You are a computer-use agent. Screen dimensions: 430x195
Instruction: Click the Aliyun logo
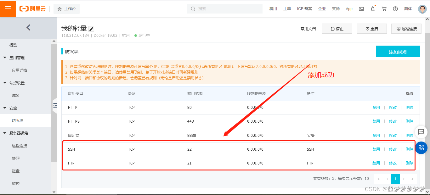[x=32, y=9]
